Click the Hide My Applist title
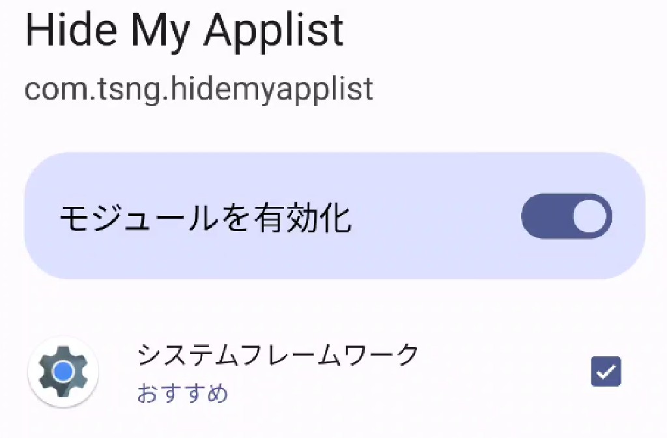Viewport: 667px width, 438px height. pos(184,29)
